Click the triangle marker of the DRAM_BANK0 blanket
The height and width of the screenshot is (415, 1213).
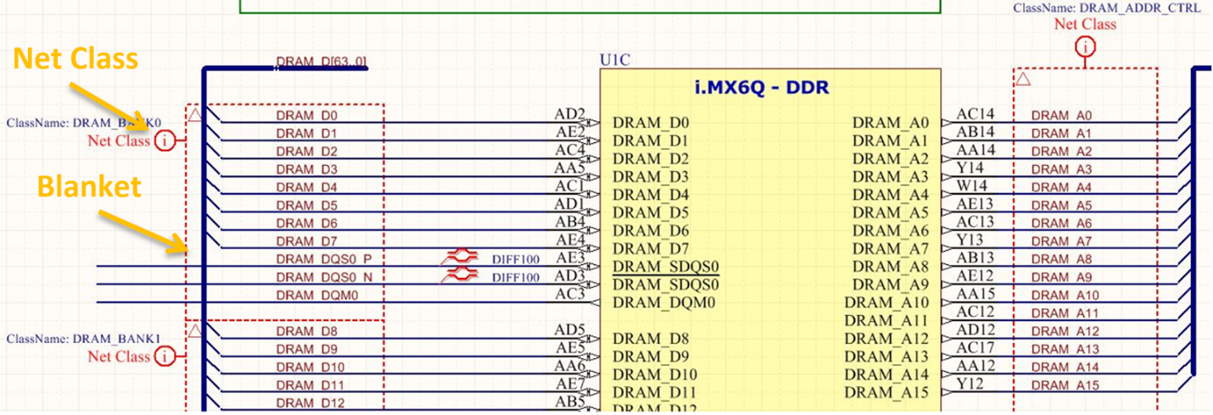click(195, 113)
